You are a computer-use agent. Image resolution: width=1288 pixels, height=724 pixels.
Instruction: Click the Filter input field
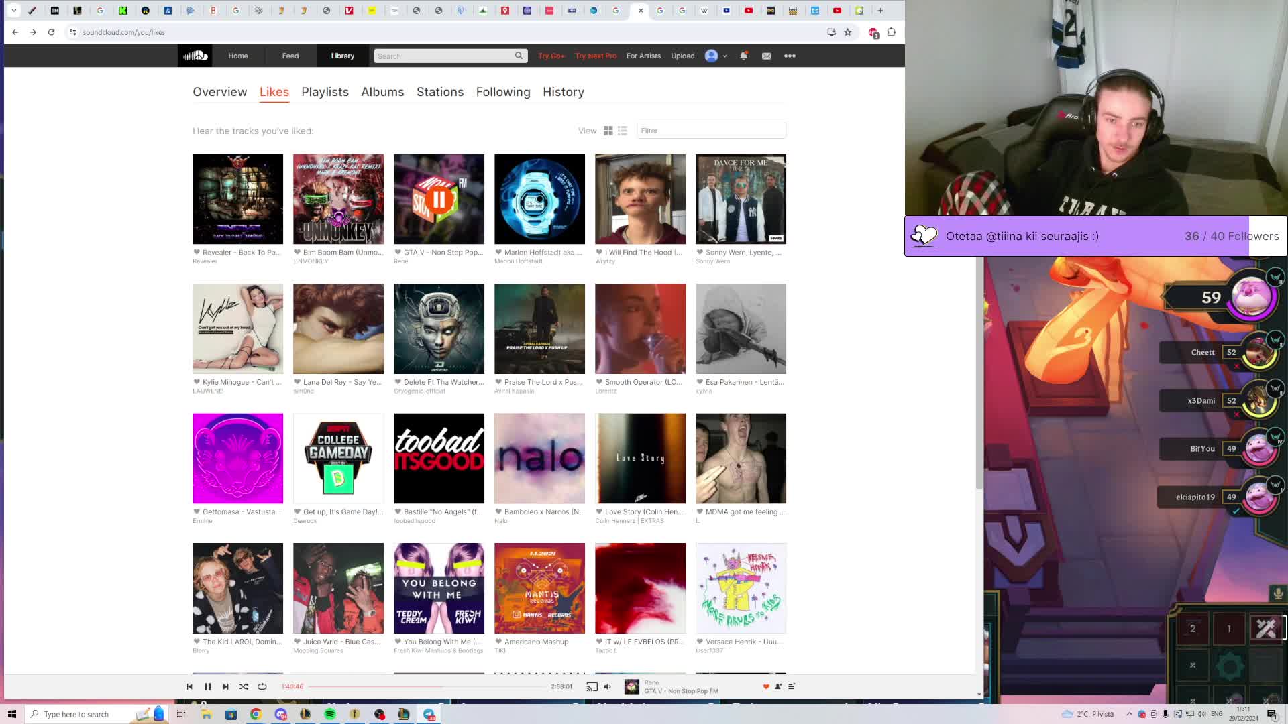click(x=711, y=131)
